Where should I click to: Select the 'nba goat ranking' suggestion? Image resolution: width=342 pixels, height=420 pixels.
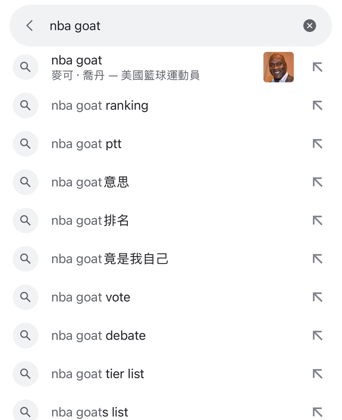point(100,106)
